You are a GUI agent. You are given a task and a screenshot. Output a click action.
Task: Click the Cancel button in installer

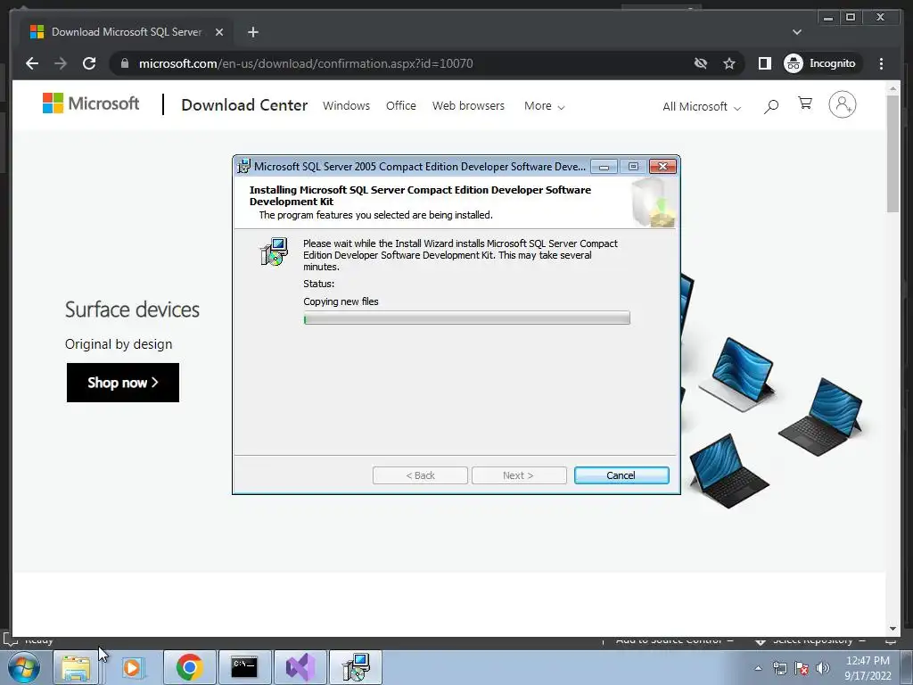coord(621,475)
